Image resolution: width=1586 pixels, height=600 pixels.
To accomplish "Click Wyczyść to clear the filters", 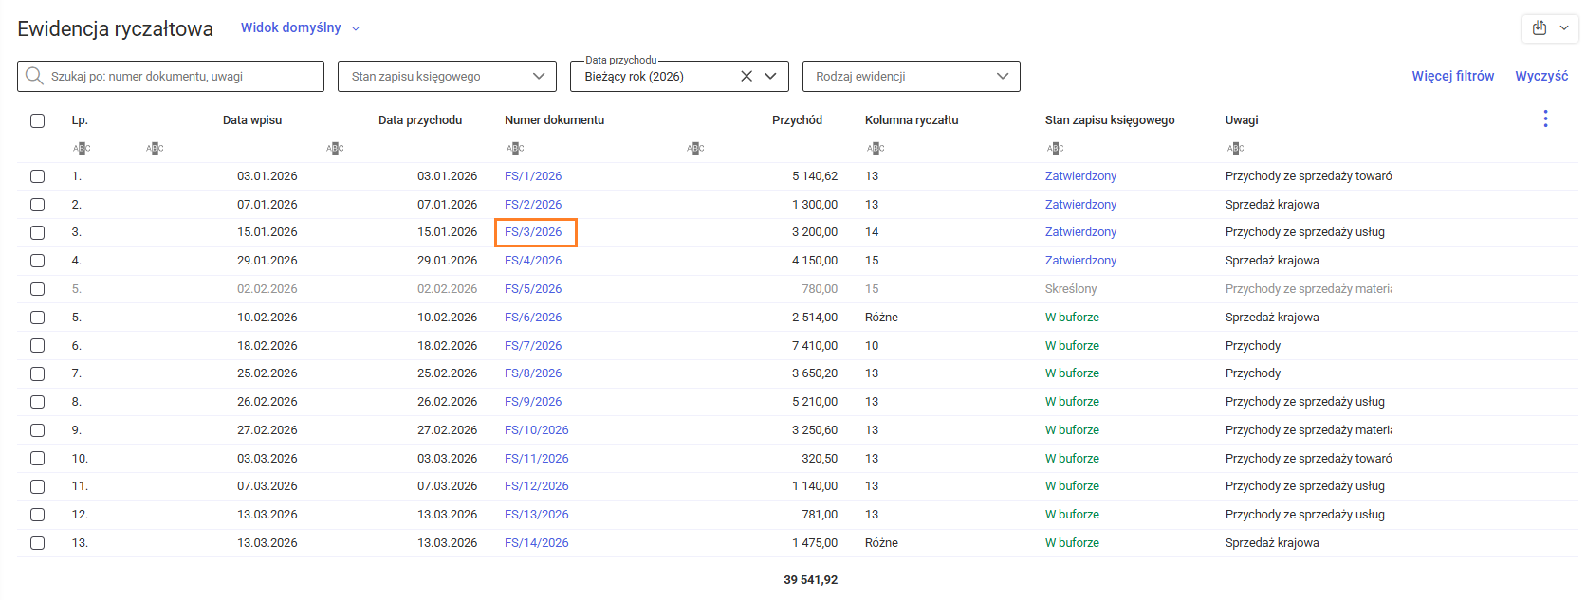I will point(1541,76).
